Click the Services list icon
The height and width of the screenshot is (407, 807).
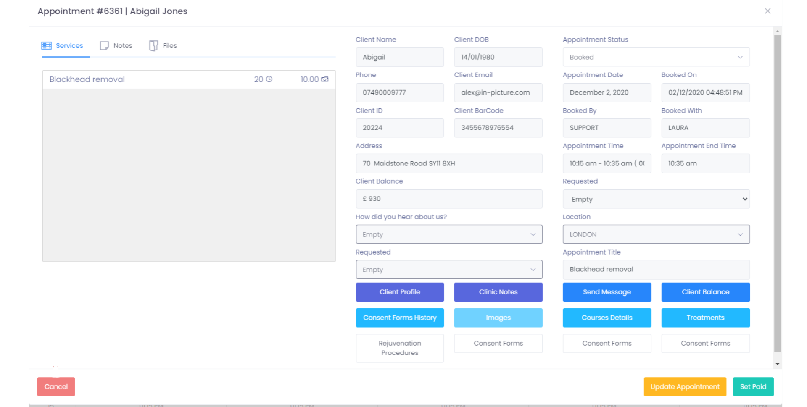click(46, 45)
